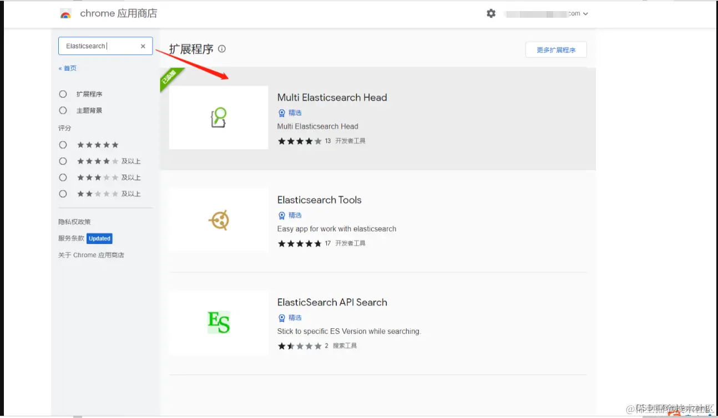Click featured badge icon under ElasticSearch API Search
This screenshot has width=718, height=418.
282,318
